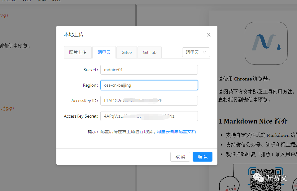Focus the AccessKey ID field
Image resolution: width=297 pixels, height=191 pixels.
pos(149,101)
